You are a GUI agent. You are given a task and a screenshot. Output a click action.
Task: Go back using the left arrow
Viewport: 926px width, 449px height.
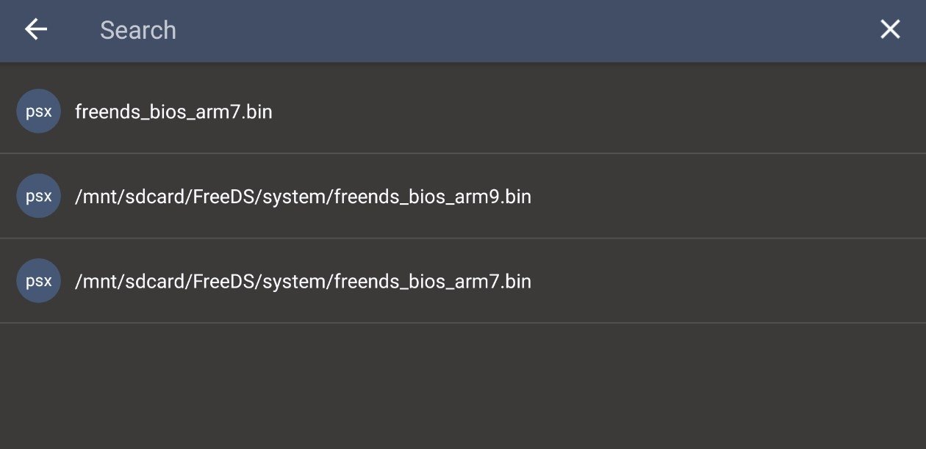pyautogui.click(x=36, y=29)
